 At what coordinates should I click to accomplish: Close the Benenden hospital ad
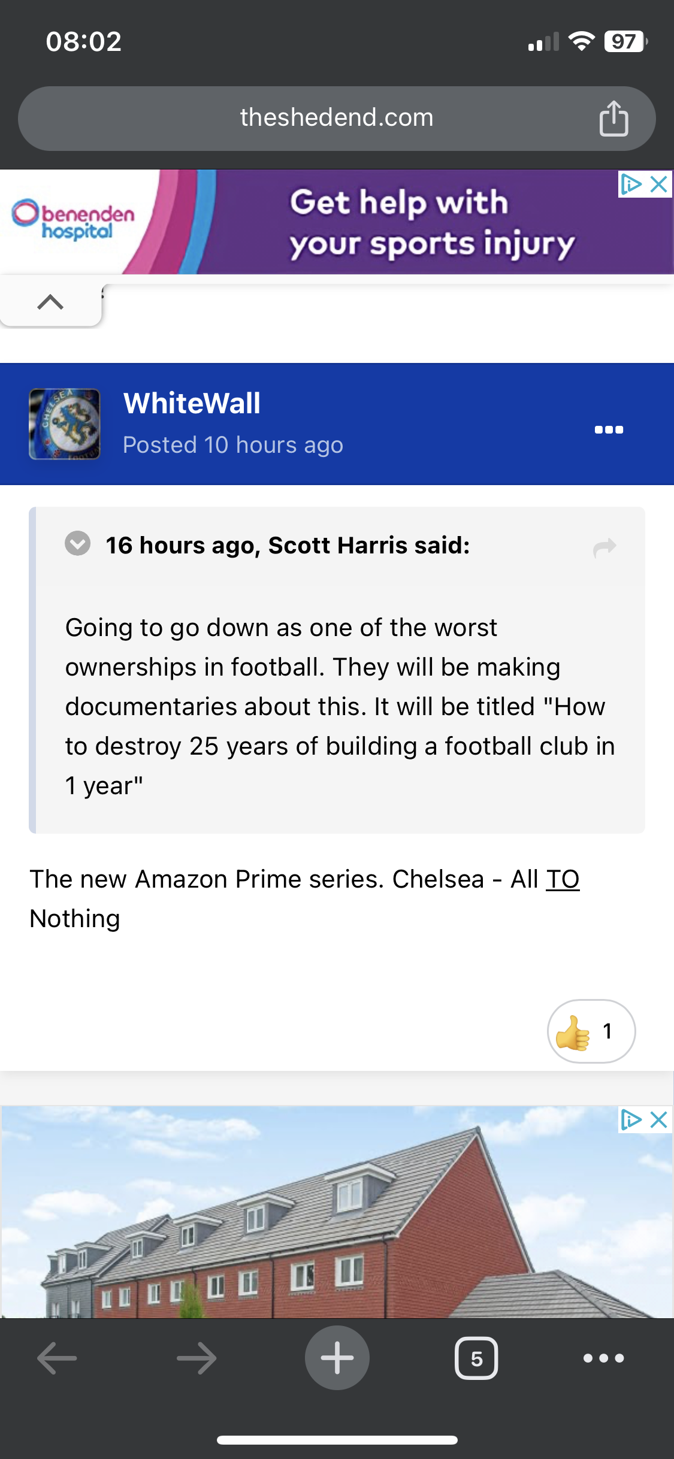pyautogui.click(x=659, y=184)
